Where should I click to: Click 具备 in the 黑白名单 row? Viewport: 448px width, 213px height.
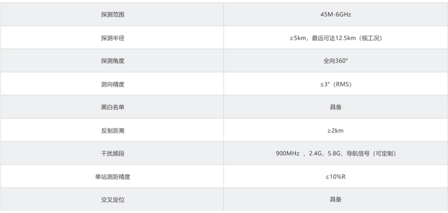[335, 107]
